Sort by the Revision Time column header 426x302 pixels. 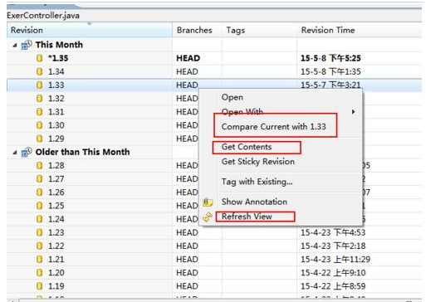coord(360,30)
